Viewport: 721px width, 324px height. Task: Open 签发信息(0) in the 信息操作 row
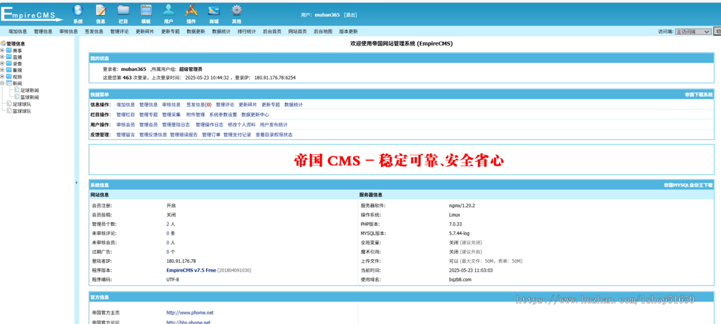click(199, 104)
